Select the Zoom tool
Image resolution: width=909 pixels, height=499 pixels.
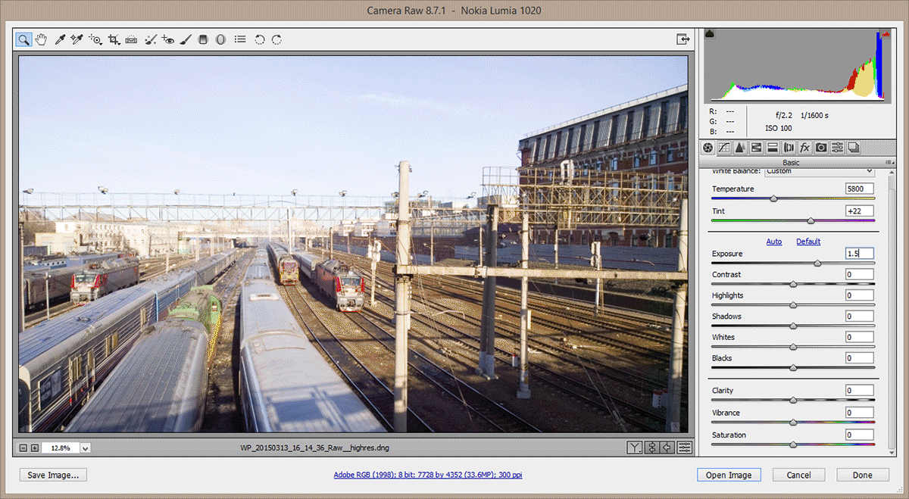(x=23, y=39)
